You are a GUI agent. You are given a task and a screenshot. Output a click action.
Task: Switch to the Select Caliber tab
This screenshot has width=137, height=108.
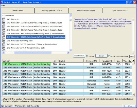[18, 10]
